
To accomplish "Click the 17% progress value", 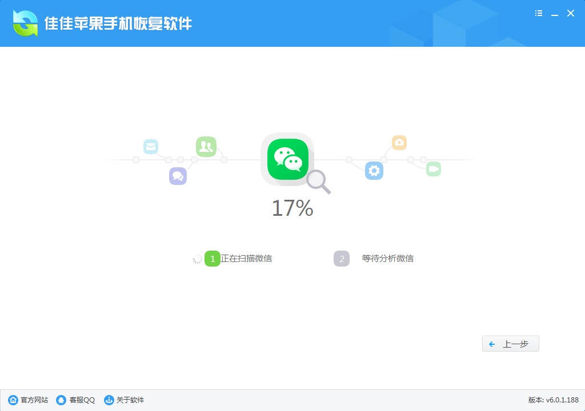I will pos(292,208).
